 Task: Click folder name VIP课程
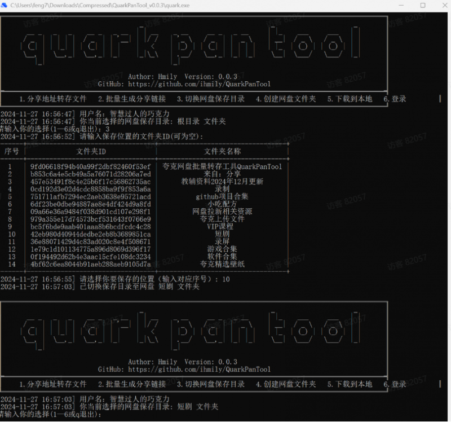tap(220, 227)
